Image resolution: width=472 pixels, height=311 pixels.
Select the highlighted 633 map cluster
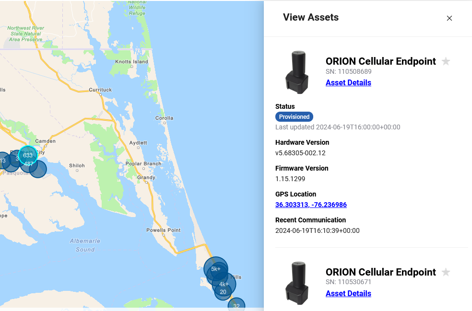click(x=28, y=155)
